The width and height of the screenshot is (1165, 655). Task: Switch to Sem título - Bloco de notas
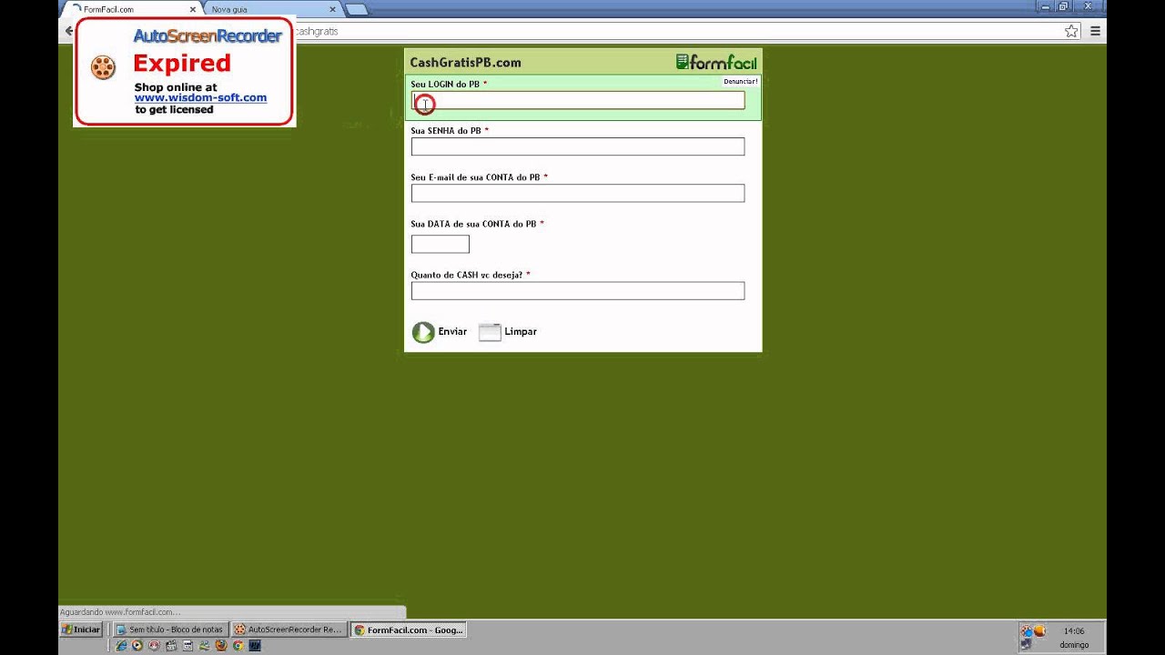click(x=170, y=630)
